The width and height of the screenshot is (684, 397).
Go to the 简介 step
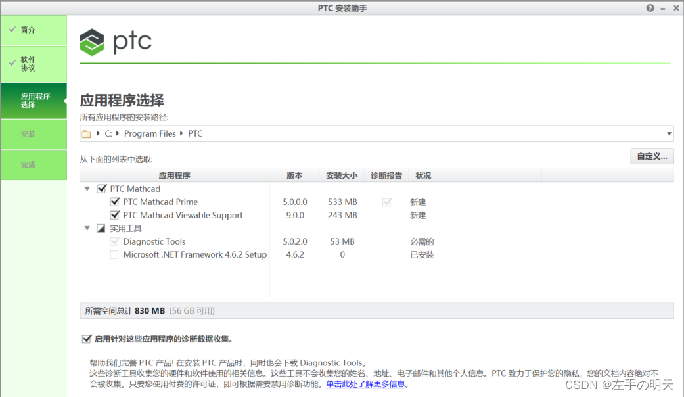pyautogui.click(x=34, y=30)
